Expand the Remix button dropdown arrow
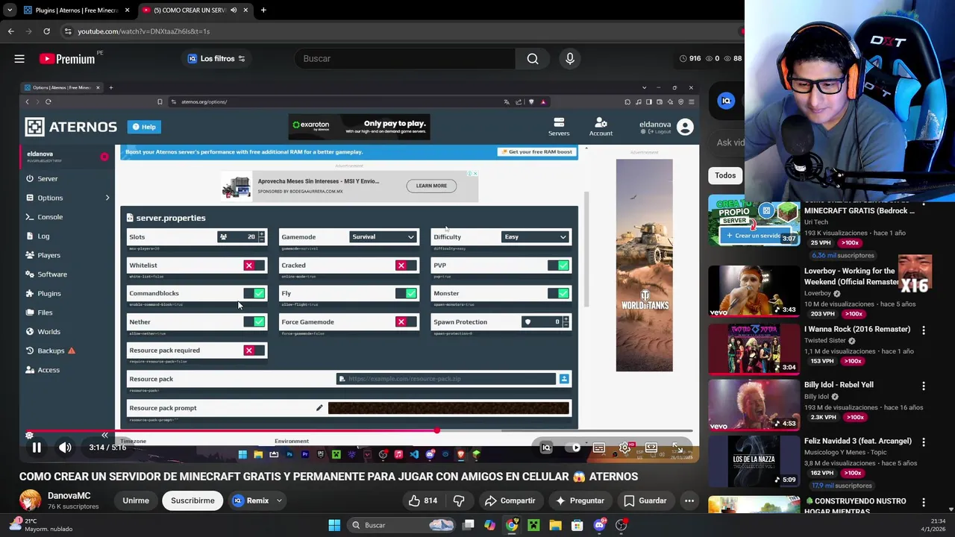The height and width of the screenshot is (537, 955). click(279, 500)
